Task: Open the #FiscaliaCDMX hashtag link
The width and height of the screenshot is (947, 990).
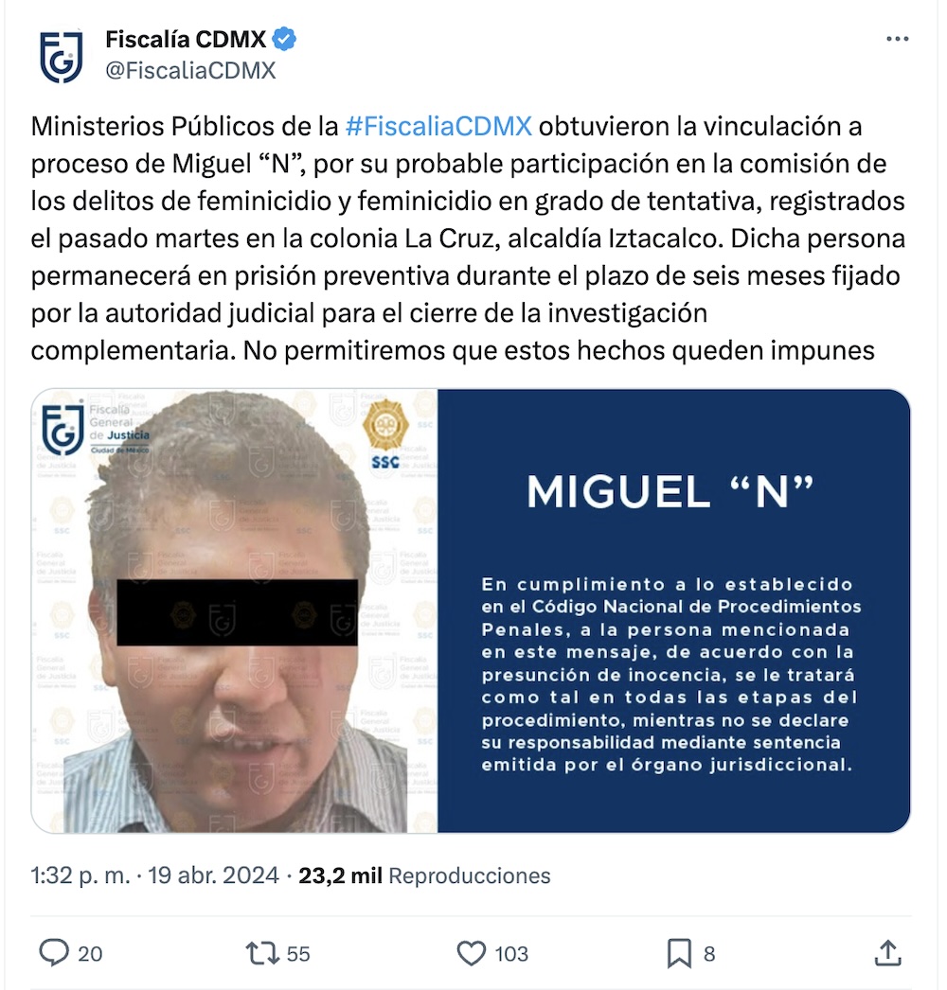Action: (x=439, y=126)
